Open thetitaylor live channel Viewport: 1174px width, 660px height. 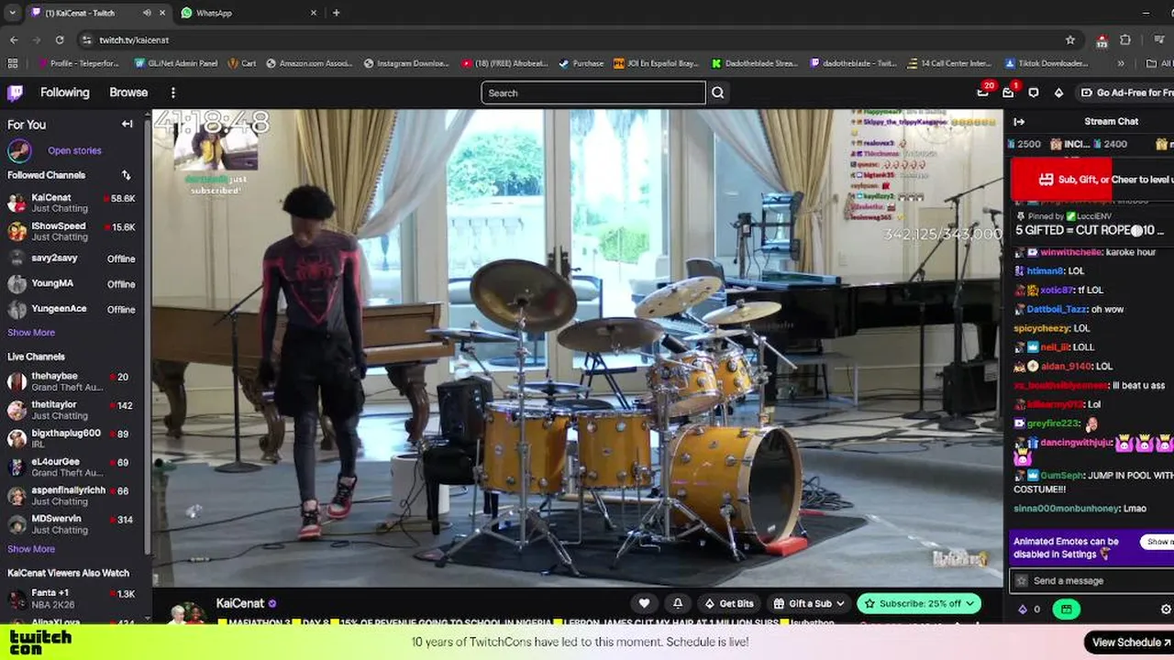(x=72, y=410)
